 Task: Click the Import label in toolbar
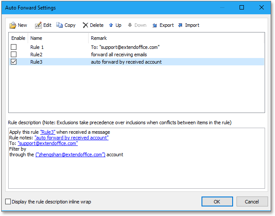192,25
